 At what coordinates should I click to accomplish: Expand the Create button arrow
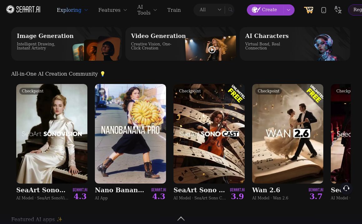288,10
